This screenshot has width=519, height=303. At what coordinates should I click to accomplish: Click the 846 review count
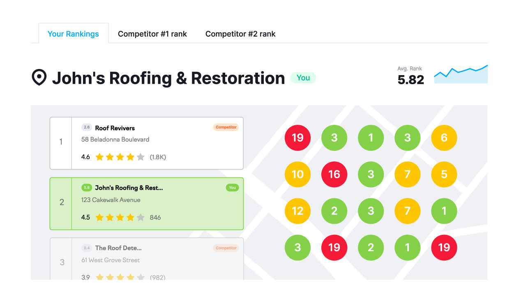155,217
